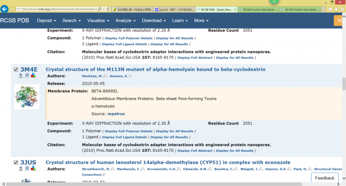Uncheck the 3M4E entry checkbox
This screenshot has height=186, width=346.
pos(16,69)
